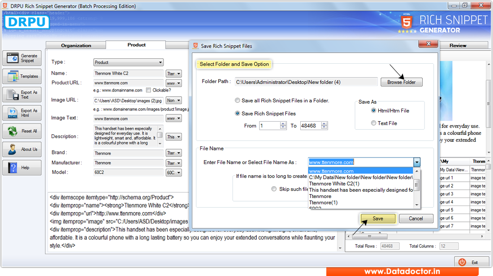This screenshot has width=493, height=276.
Task: Close the Save Rich Snippet Files dialog
Action: pyautogui.click(x=428, y=44)
